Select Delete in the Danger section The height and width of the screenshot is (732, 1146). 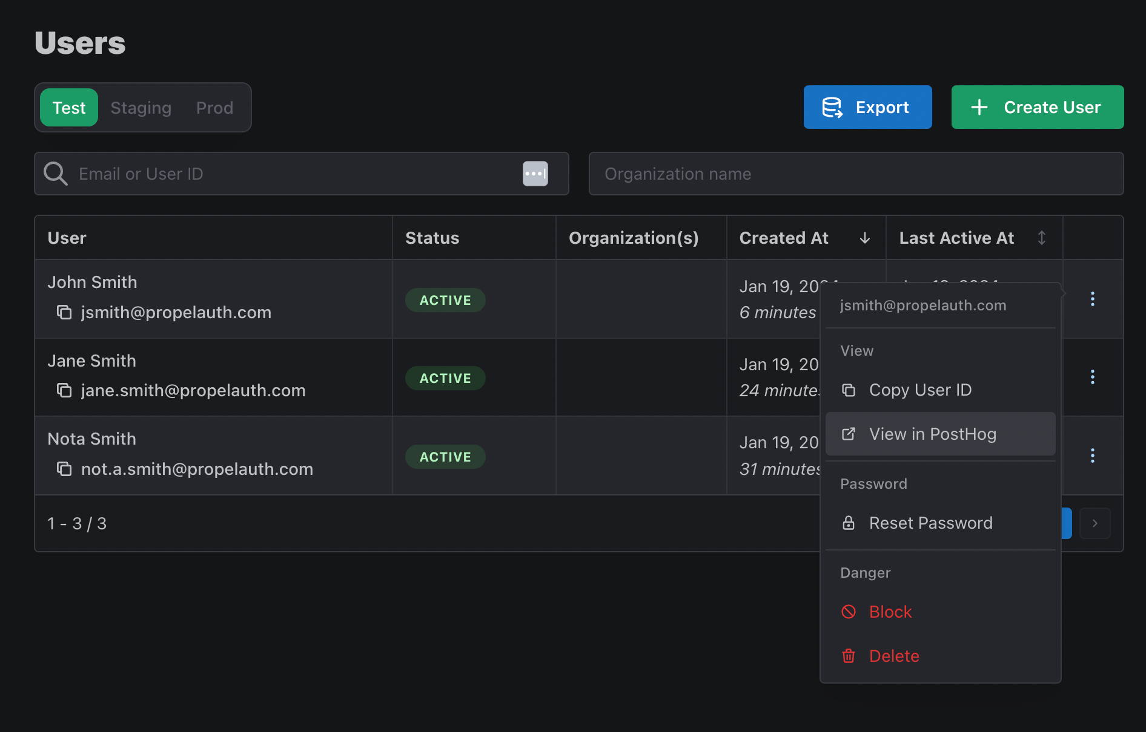[941, 656]
